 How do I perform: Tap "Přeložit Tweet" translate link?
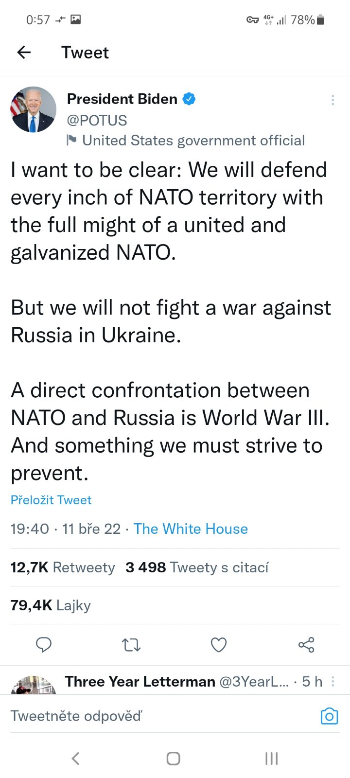point(51,500)
